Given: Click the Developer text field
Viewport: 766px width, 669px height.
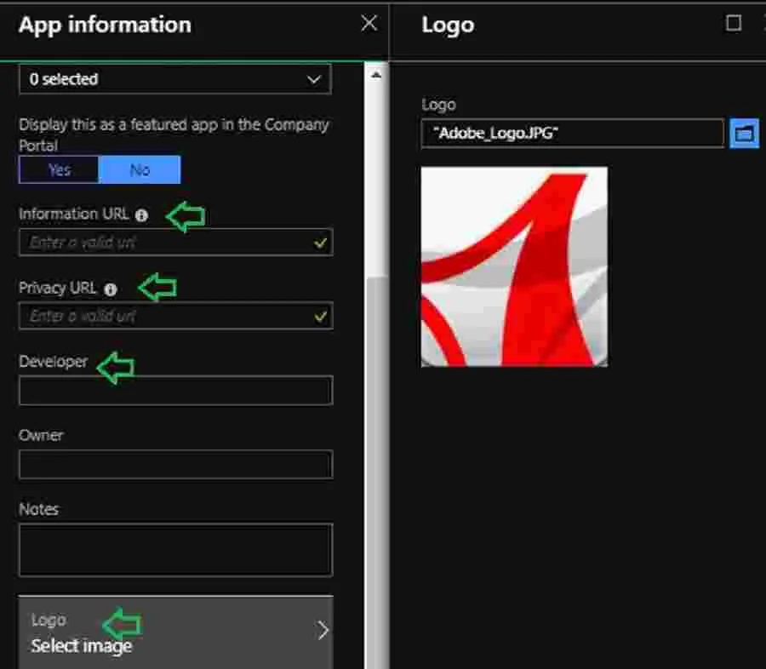Looking at the screenshot, I should 174,391.
